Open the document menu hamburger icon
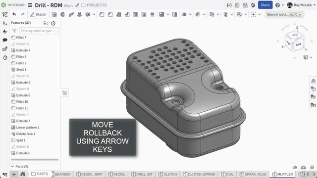 30,5
